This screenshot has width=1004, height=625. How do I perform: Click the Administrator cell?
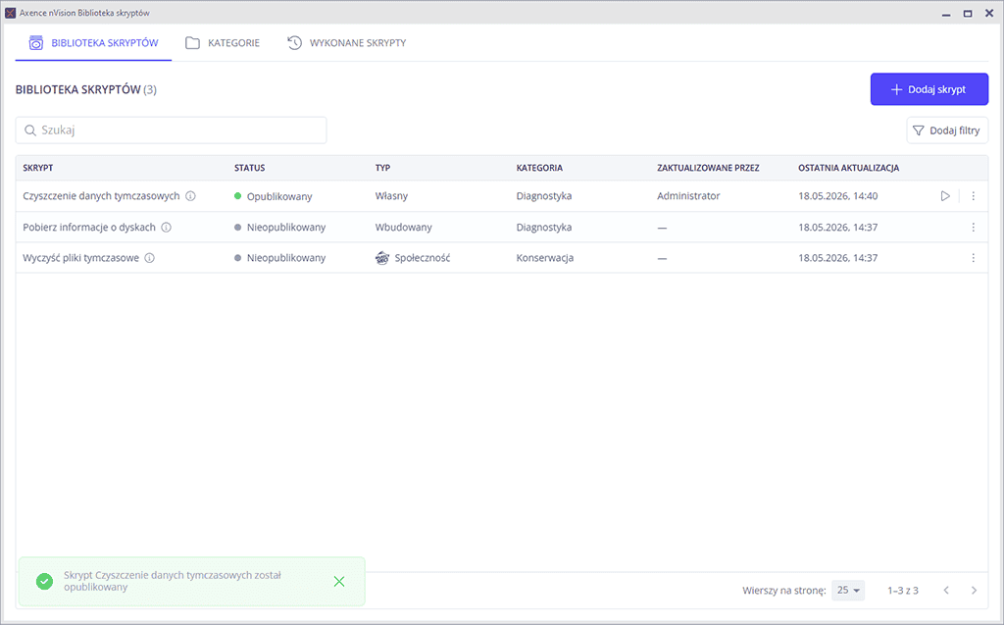coord(688,196)
